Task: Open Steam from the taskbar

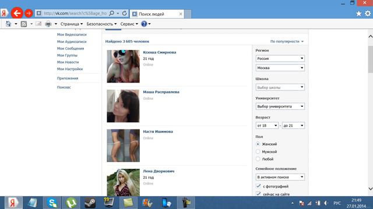Action: pyautogui.click(x=90, y=203)
